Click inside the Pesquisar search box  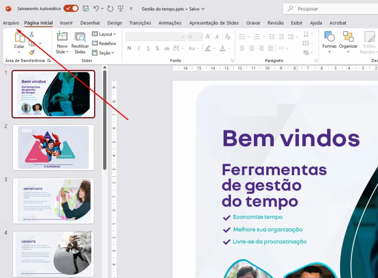point(332,8)
